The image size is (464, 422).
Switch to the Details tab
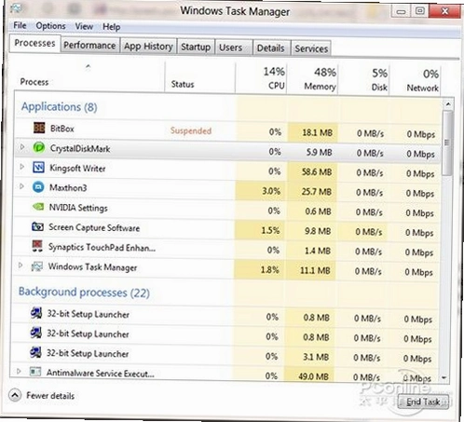(271, 48)
